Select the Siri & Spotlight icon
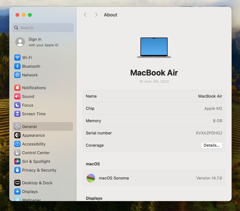The height and width of the screenshot is (211, 240). point(17,161)
